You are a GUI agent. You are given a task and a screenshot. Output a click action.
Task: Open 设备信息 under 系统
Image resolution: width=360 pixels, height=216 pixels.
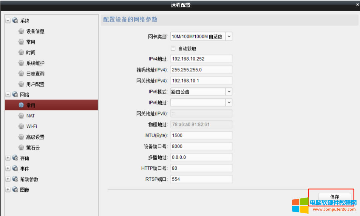click(x=35, y=31)
